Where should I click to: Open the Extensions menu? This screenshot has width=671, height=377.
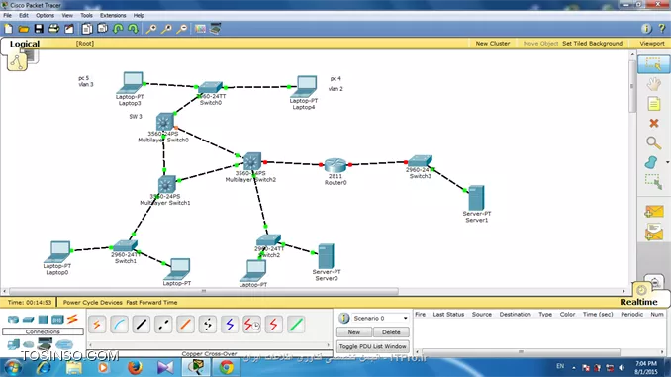(113, 15)
